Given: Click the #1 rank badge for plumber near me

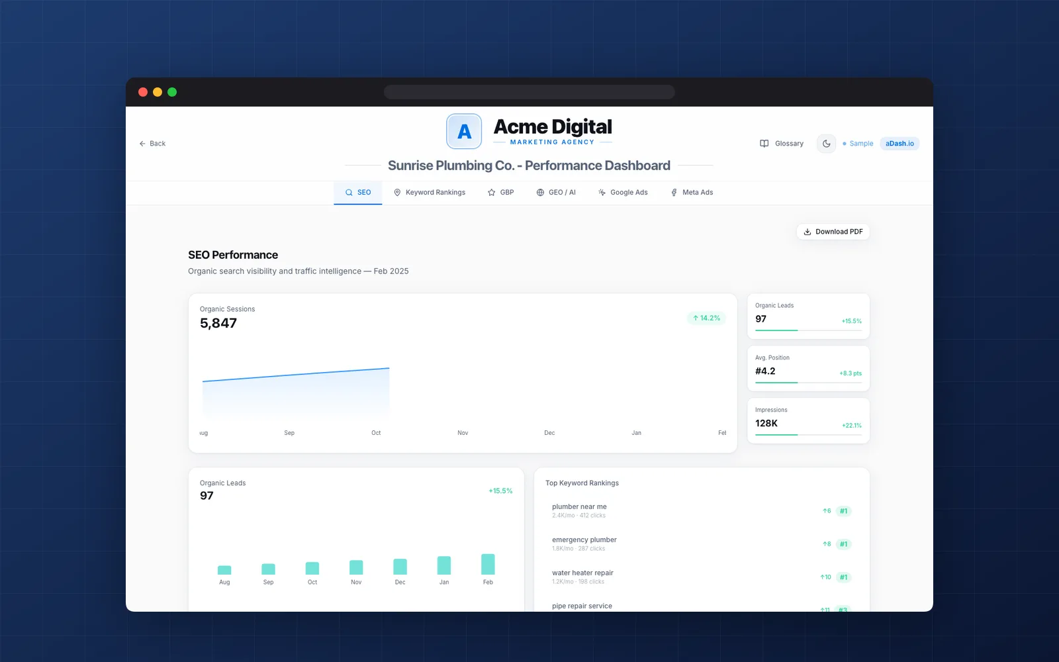Looking at the screenshot, I should click(x=843, y=511).
